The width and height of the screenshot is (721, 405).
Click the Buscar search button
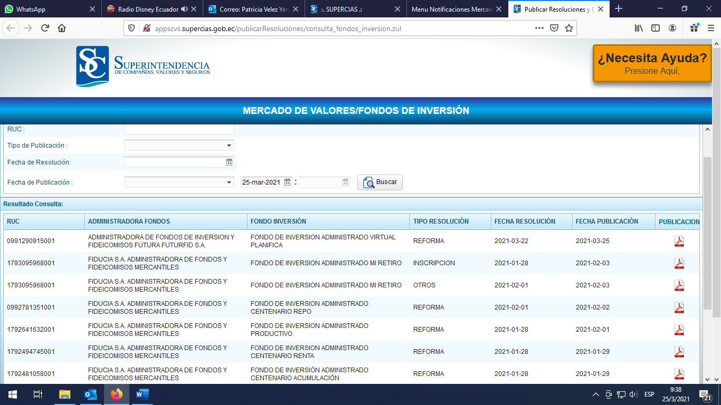pyautogui.click(x=380, y=182)
